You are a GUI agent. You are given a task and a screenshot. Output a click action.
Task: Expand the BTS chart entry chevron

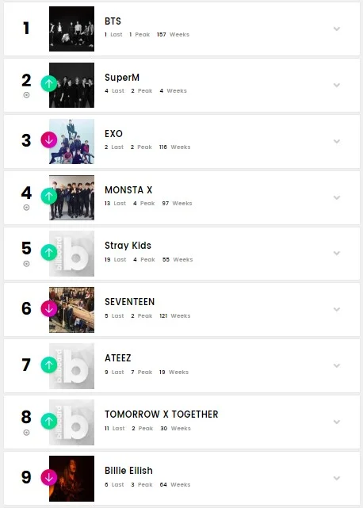pos(337,29)
